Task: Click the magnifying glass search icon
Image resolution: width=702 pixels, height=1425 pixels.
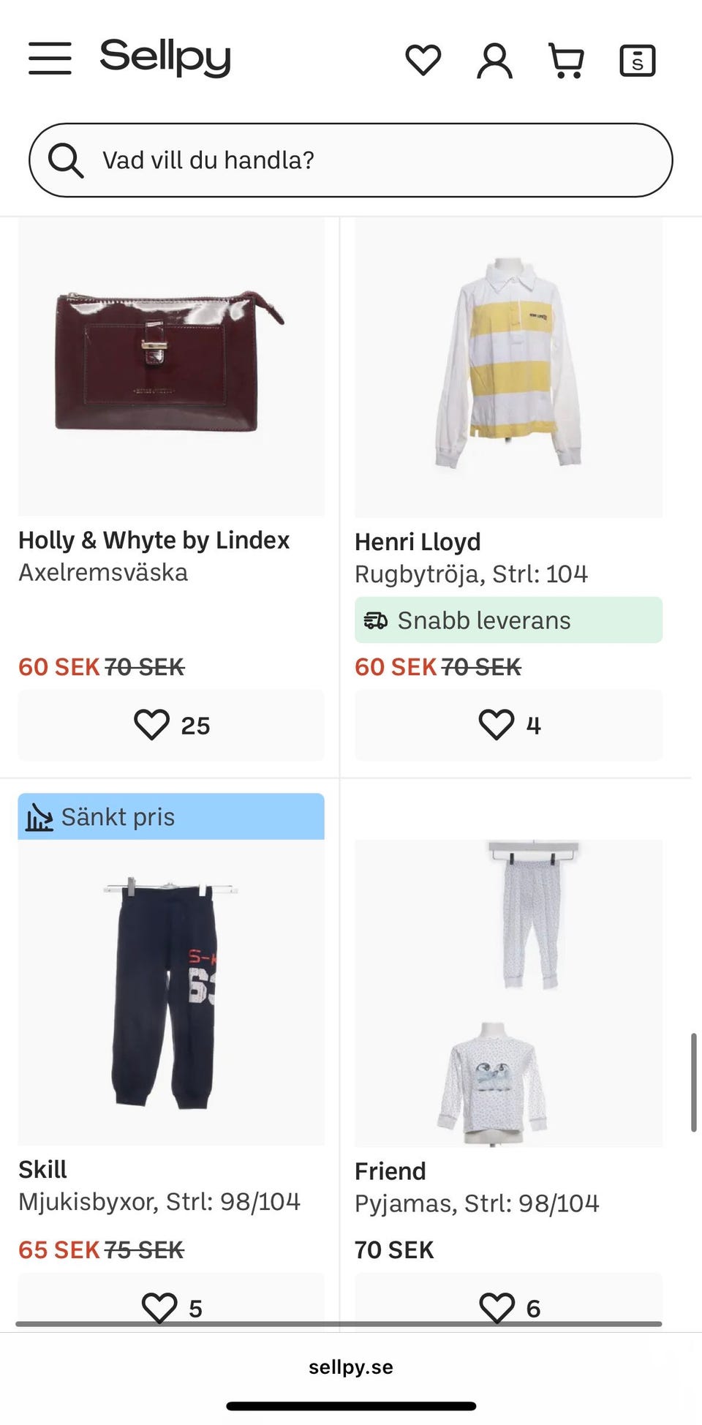Action: (66, 160)
